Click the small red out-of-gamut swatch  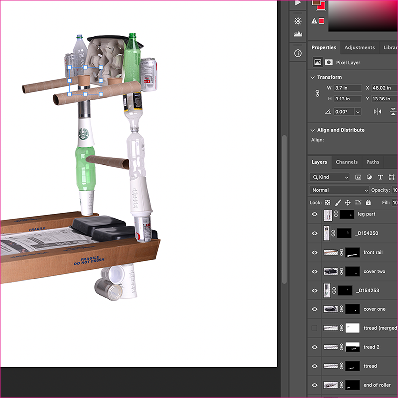tap(321, 21)
